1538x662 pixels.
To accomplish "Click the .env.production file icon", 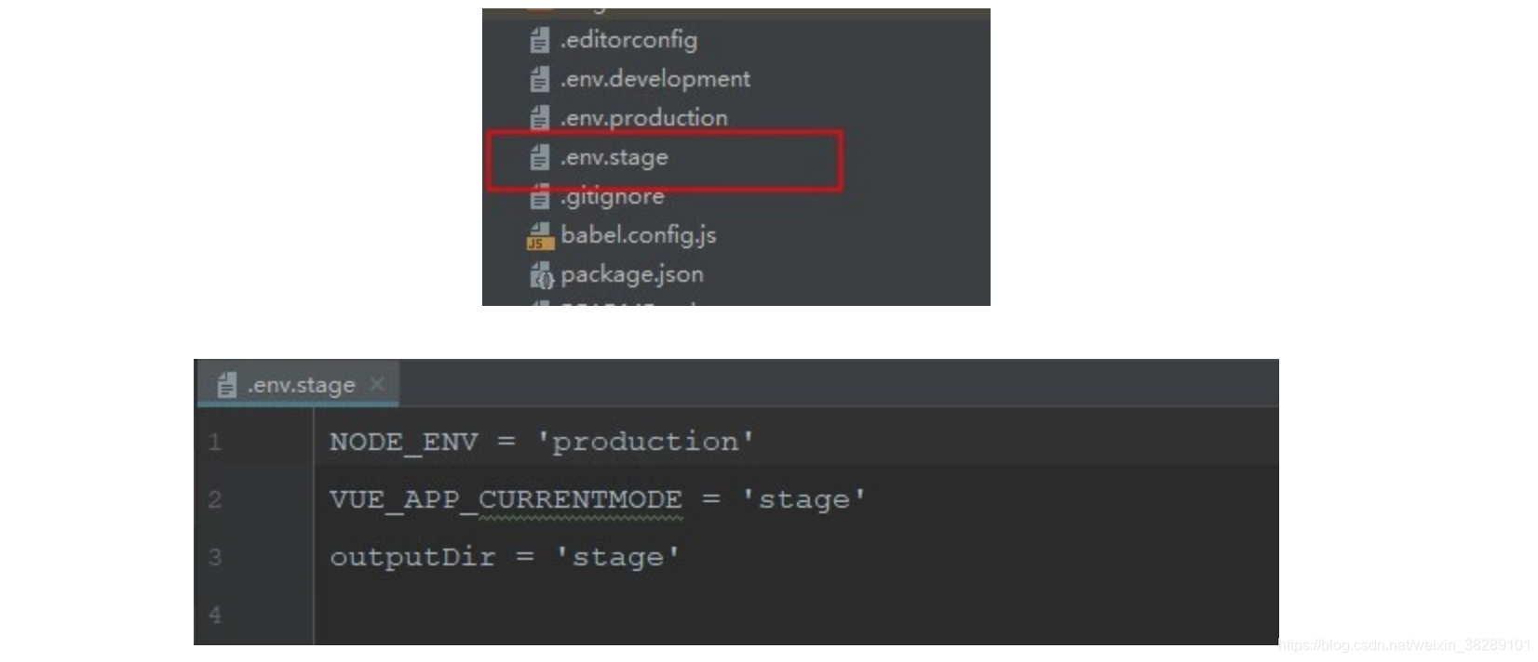I will pyautogui.click(x=540, y=118).
